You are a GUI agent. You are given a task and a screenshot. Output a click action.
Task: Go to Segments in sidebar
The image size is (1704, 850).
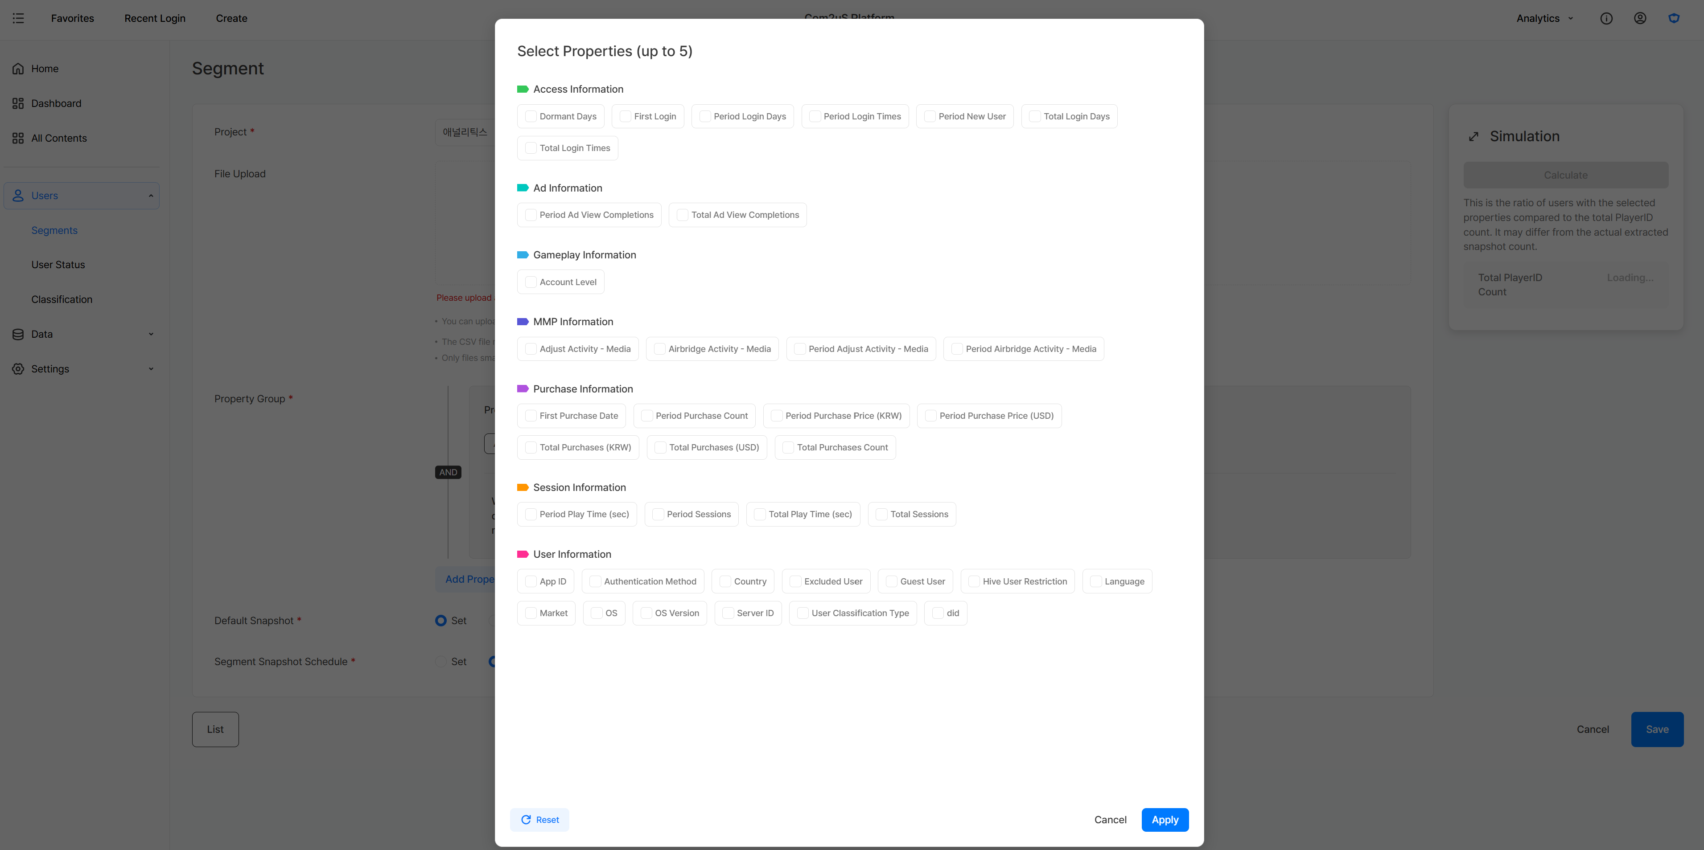tap(54, 231)
